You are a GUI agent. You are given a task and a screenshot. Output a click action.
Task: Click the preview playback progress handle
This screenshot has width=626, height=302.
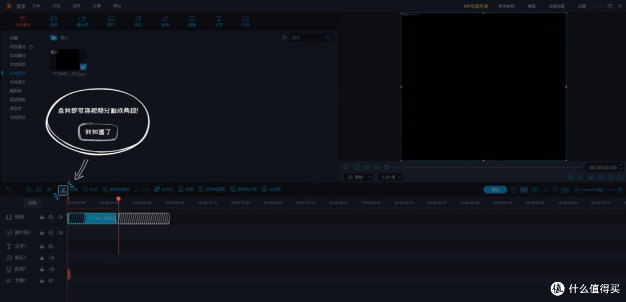click(x=387, y=167)
